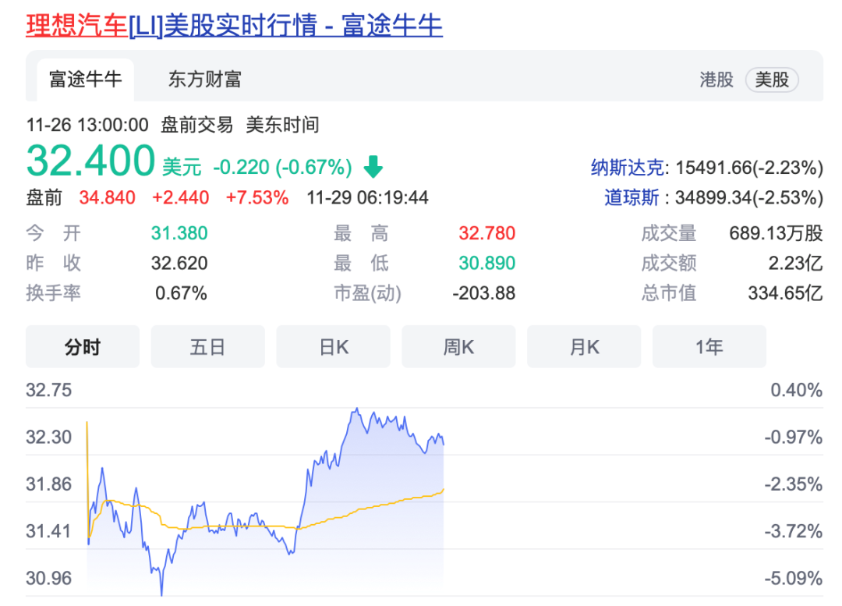The width and height of the screenshot is (842, 606).
Task: View the 1年 one-year chart
Action: pos(709,347)
